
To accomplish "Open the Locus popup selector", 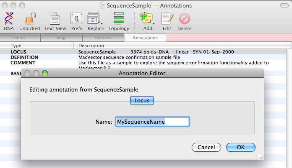I will tap(141, 100).
